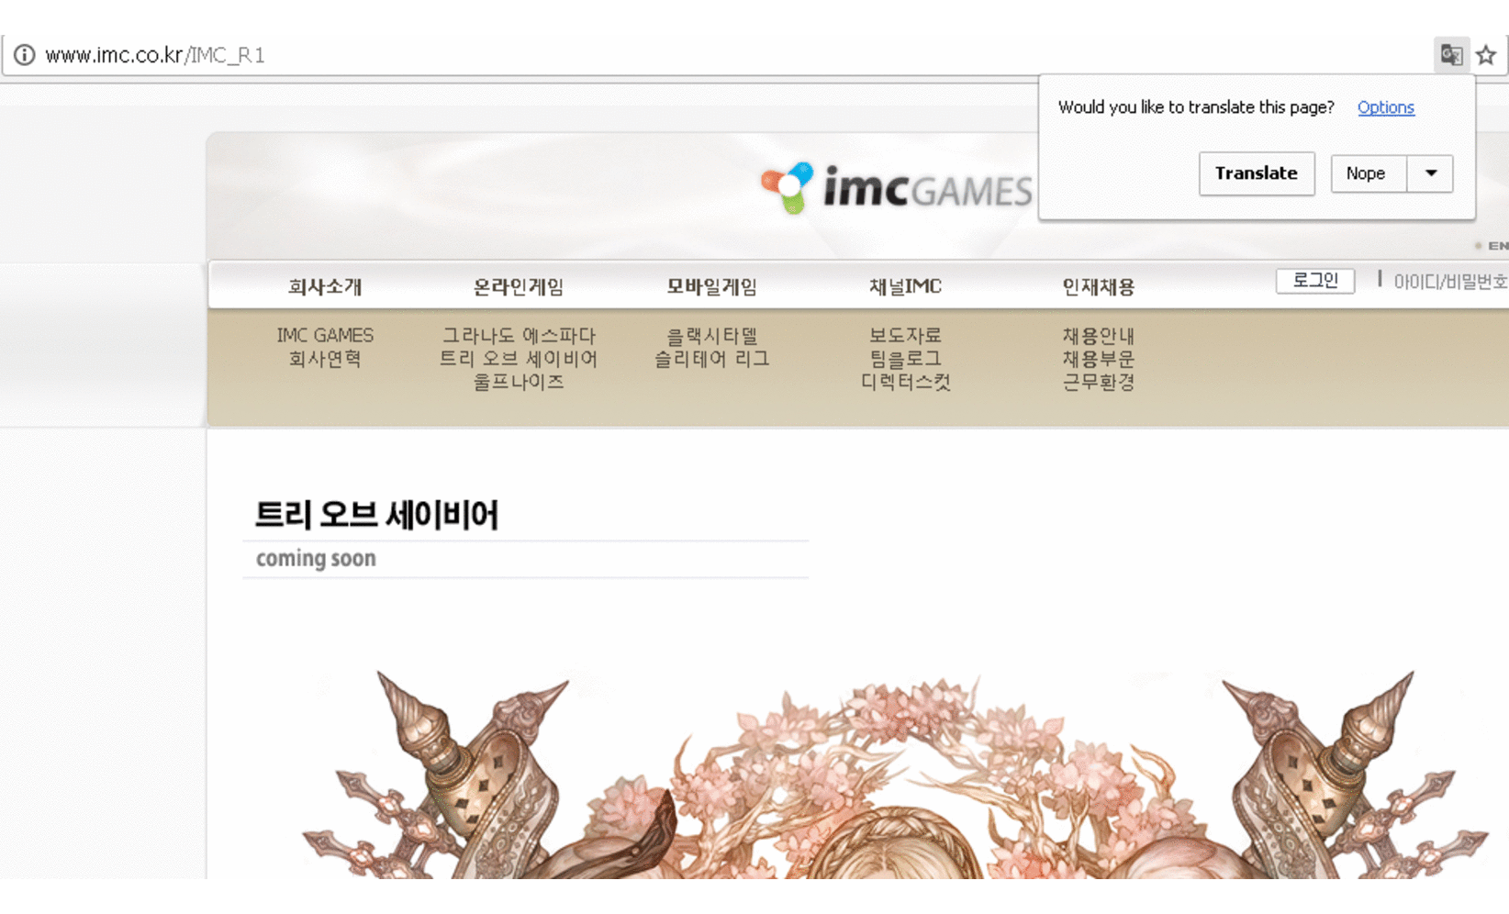Viewport: 1509px width, 914px height.
Task: Open the 채널IMC menu
Action: (905, 287)
